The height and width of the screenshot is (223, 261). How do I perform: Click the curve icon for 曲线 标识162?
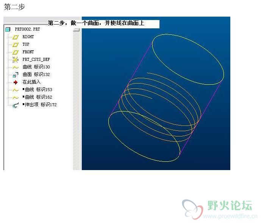(16, 98)
